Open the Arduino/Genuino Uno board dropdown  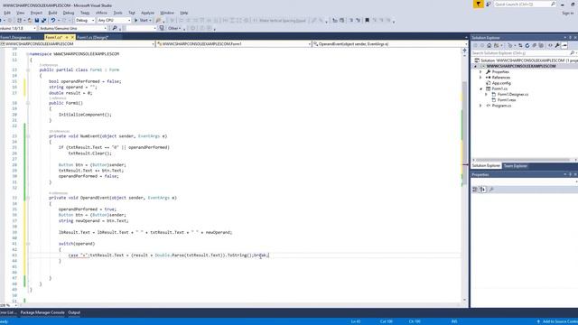(x=72, y=28)
